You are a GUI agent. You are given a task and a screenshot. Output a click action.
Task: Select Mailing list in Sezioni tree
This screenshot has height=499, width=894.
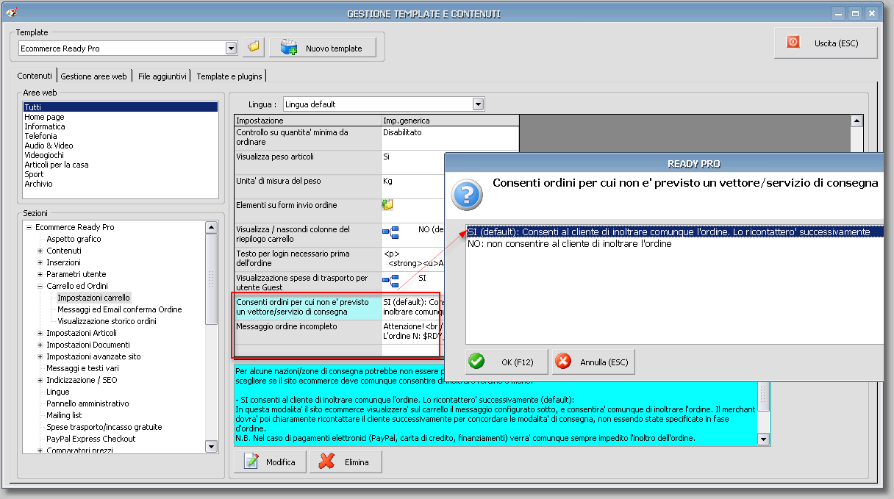(x=64, y=415)
